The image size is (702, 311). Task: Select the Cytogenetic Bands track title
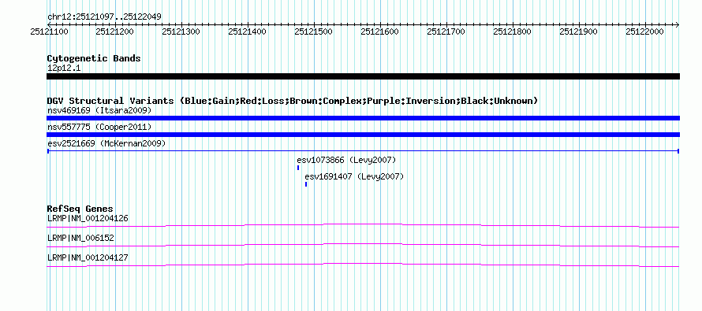click(x=94, y=58)
